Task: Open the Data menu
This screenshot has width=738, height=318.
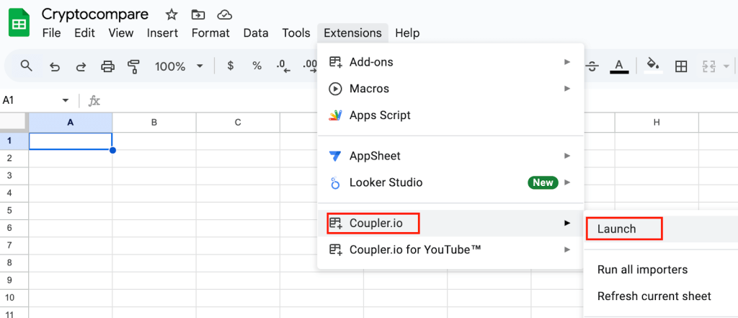Action: point(256,33)
